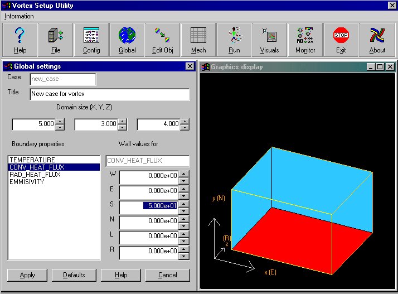This screenshot has height=294, width=398.
Task: Click the X domain size field 5.000
Action: coord(33,124)
